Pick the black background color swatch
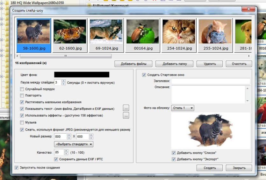 tap(82, 75)
